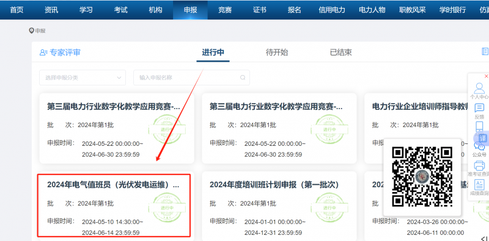The width and height of the screenshot is (489, 241).
Task: Open the 选择申报分类 dropdown
Action: point(83,77)
